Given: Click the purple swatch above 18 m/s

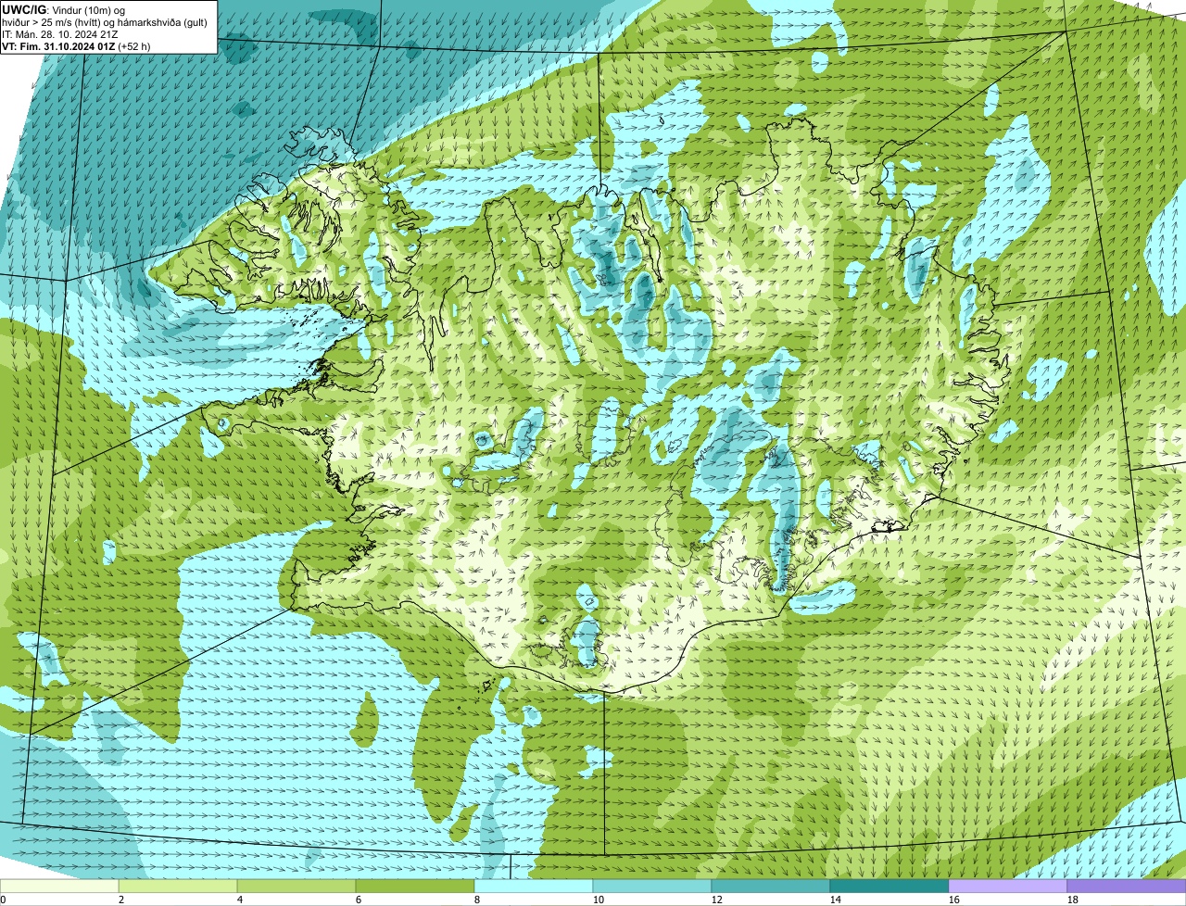Looking at the screenshot, I should tap(1127, 886).
